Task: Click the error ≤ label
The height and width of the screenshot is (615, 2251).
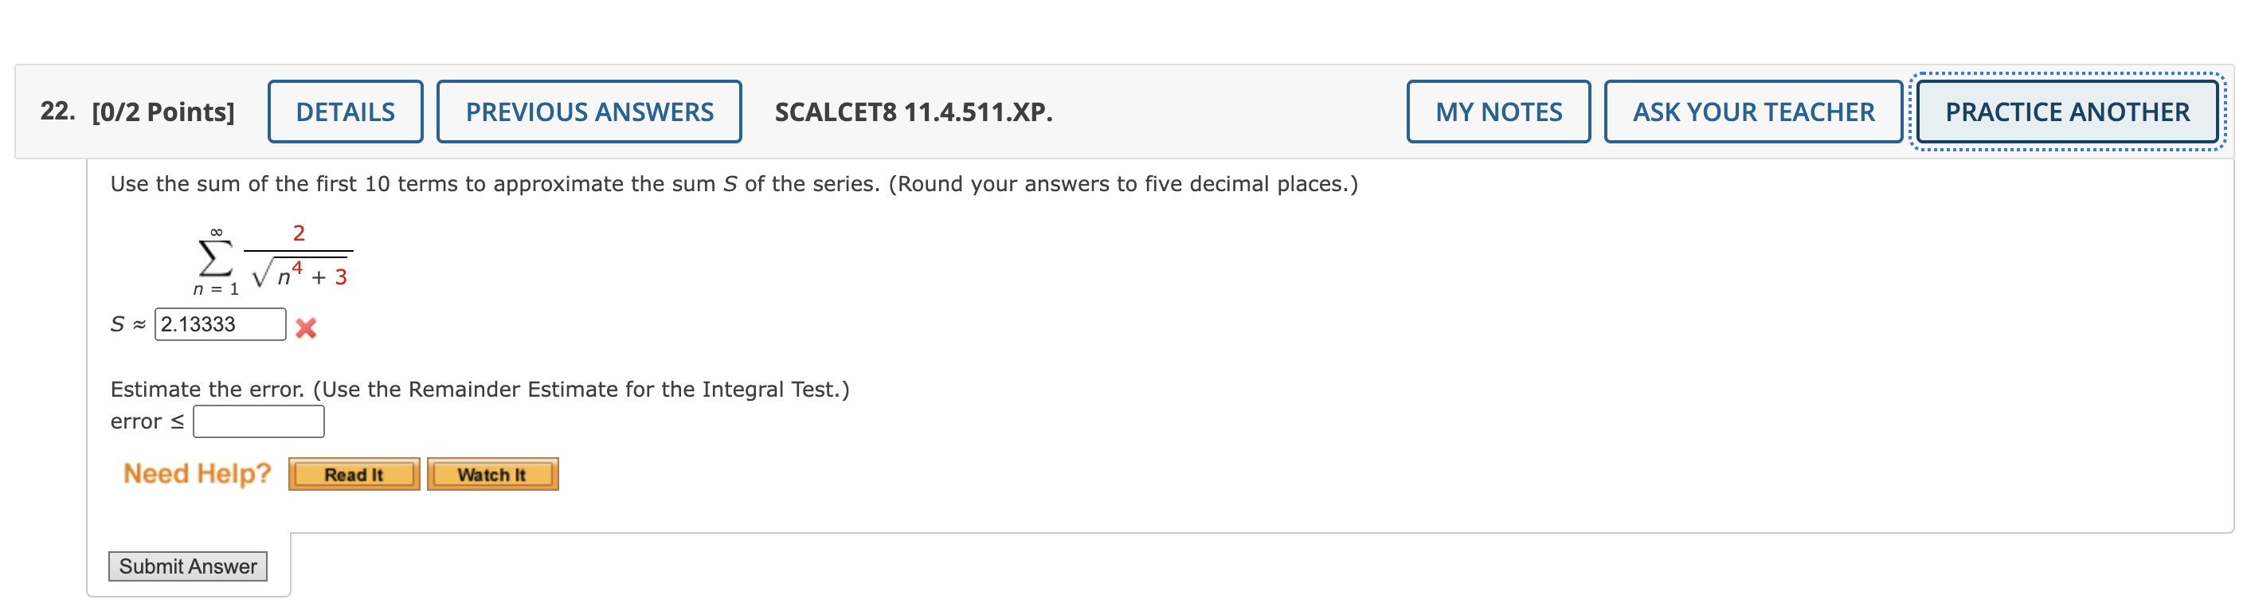Action: point(146,421)
